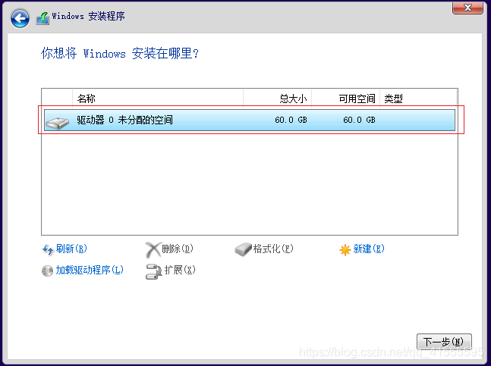Click the 删除(D) delete link
This screenshot has width=491, height=366.
(x=178, y=249)
